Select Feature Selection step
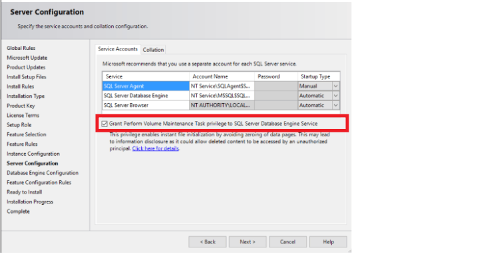 [x=27, y=134]
